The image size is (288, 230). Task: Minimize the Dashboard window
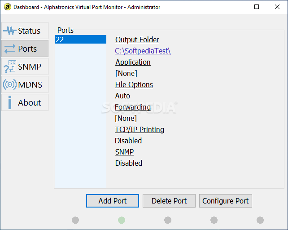point(236,7)
